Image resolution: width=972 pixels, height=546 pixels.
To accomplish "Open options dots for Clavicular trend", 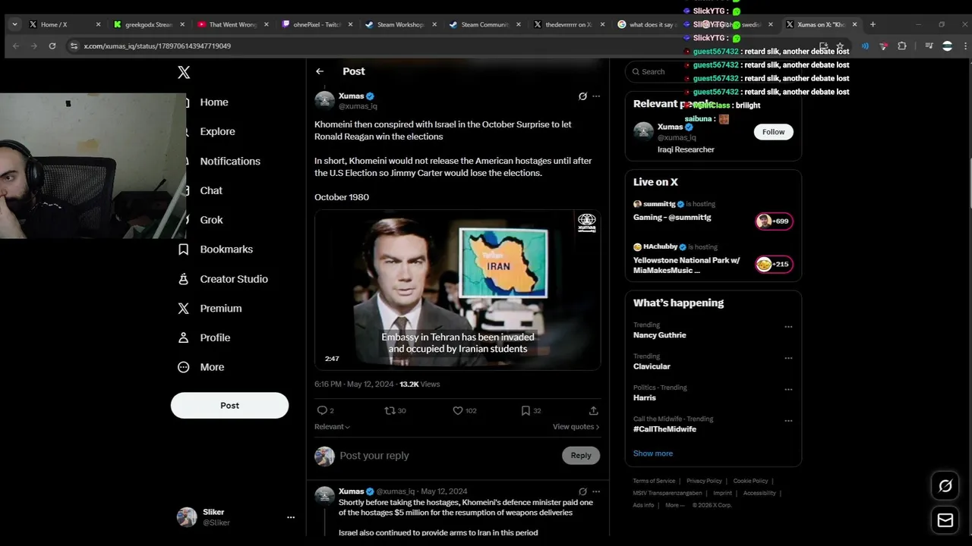I will point(788,358).
